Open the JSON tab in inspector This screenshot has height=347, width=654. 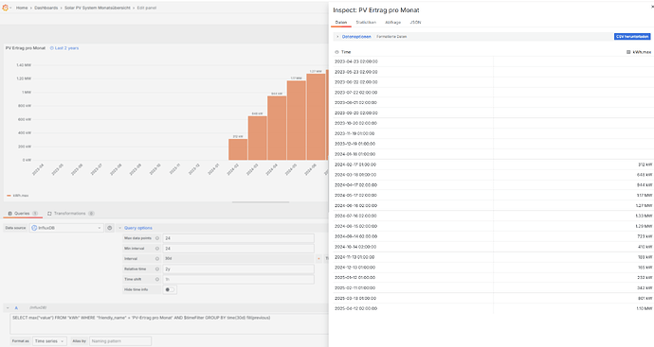click(x=415, y=23)
